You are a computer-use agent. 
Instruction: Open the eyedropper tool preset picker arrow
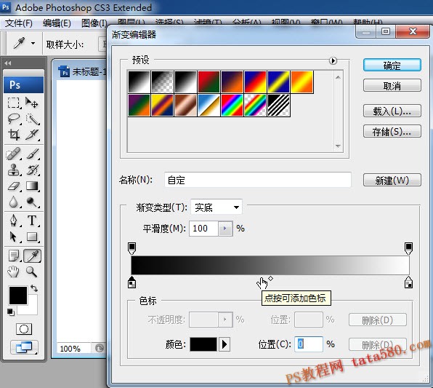pos(33,43)
